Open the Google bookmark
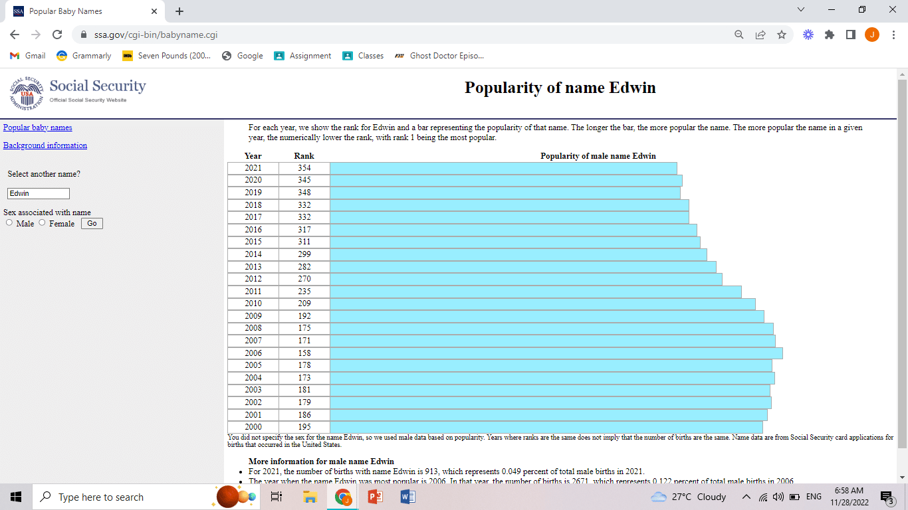908x510 pixels. point(243,56)
